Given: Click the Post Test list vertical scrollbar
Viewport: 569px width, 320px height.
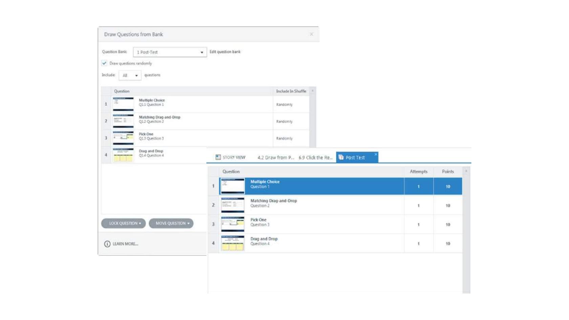Looking at the screenshot, I should click(466, 230).
